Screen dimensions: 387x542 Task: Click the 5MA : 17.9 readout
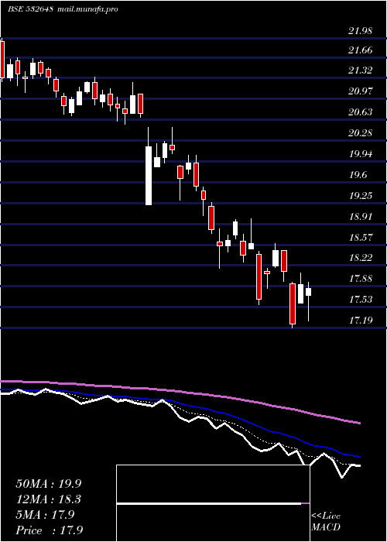[45, 515]
